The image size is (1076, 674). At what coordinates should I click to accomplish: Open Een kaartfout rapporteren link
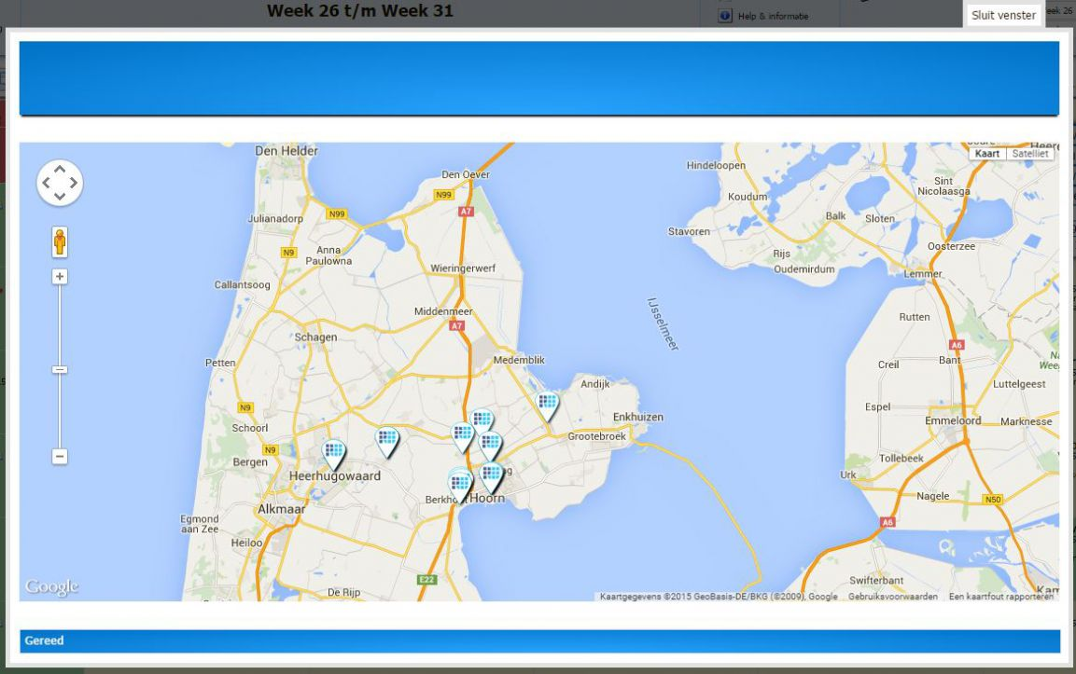tap(1001, 597)
